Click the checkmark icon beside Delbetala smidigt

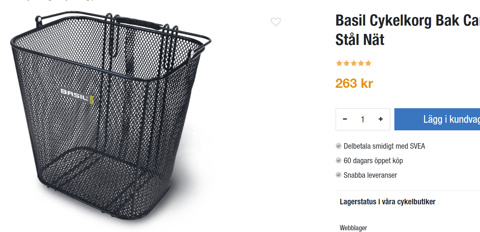point(339,146)
